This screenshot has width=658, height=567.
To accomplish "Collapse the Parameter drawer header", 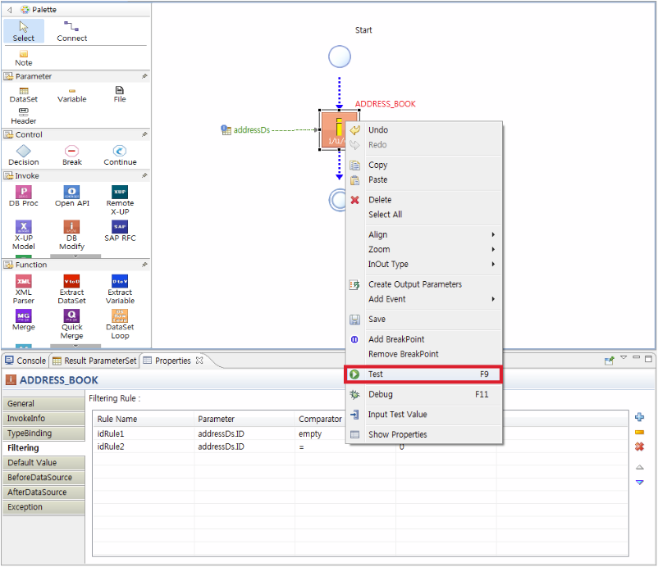I will 76,76.
